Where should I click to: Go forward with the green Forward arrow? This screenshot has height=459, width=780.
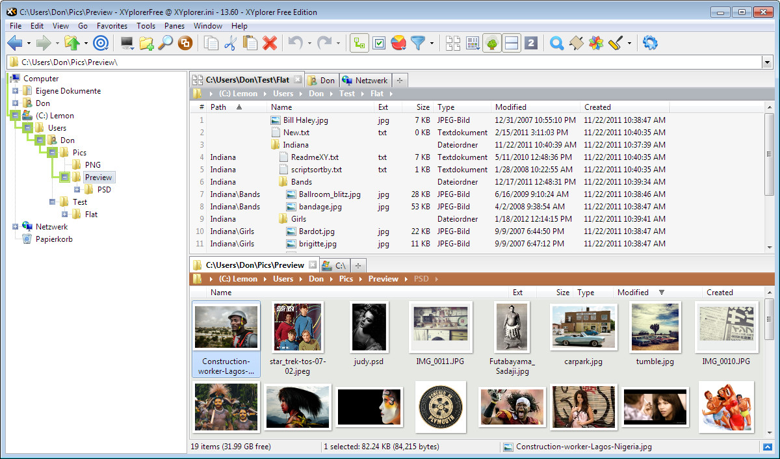pyautogui.click(x=44, y=44)
